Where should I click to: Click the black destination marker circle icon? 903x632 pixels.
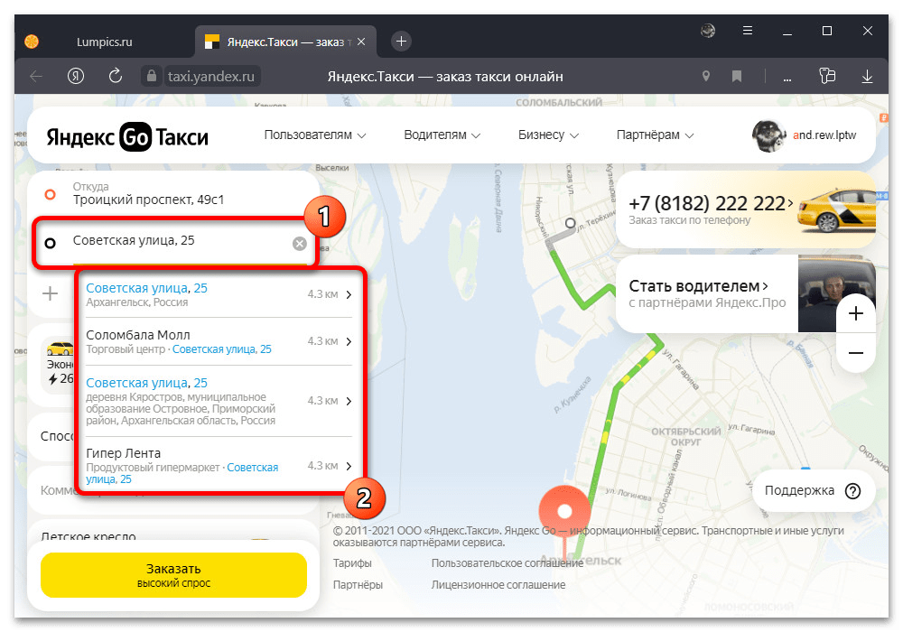tap(50, 244)
